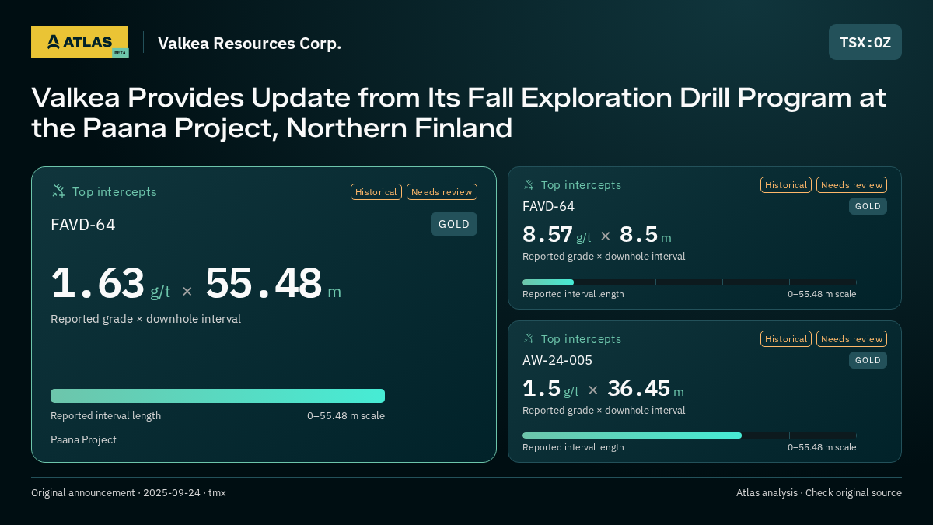Click the headline about the Fall Exploration Drill Program
The height and width of the screenshot is (525, 933).
click(x=459, y=113)
